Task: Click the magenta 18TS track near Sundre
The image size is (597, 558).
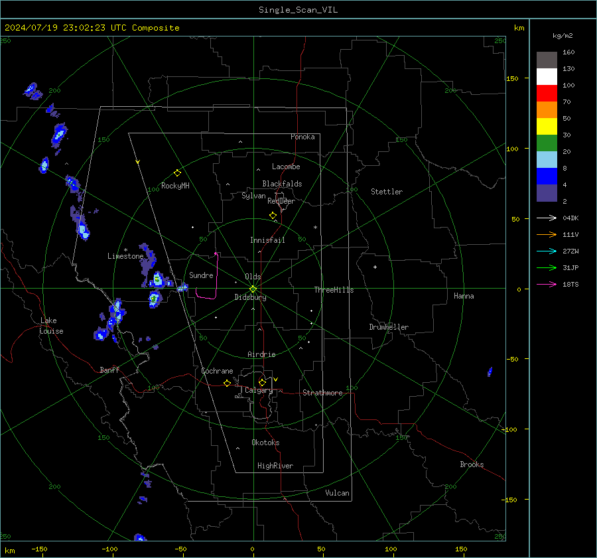Action: point(217,276)
